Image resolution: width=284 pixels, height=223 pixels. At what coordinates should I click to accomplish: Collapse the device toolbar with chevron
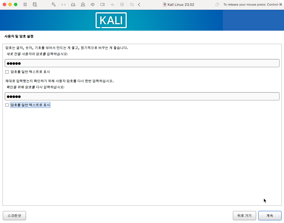(139, 4)
